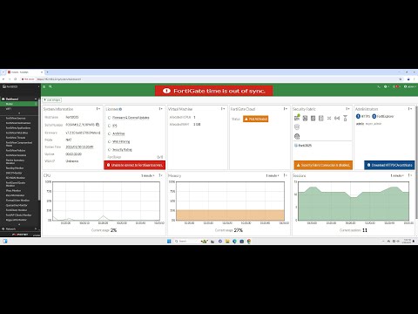The height and width of the screenshot is (314, 418).
Task: Open the notifications bell dropdown in header
Action: (395, 86)
